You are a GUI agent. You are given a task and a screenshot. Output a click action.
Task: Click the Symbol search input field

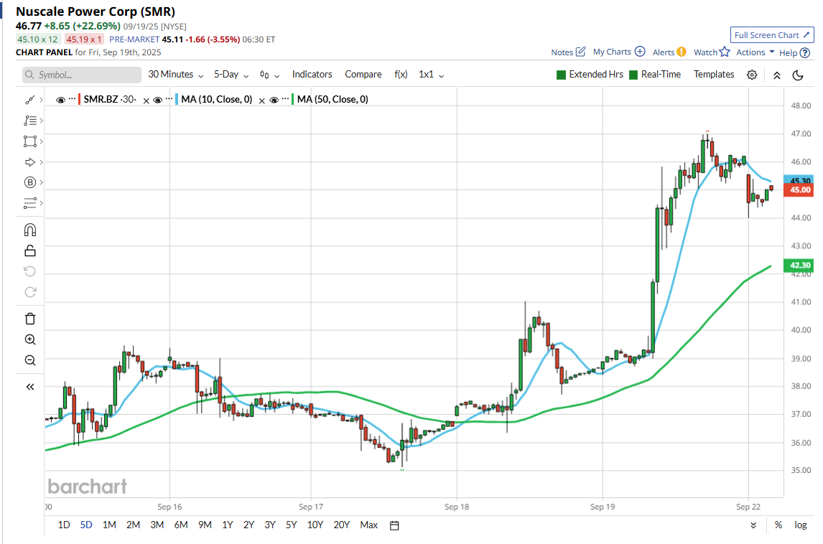pos(82,75)
